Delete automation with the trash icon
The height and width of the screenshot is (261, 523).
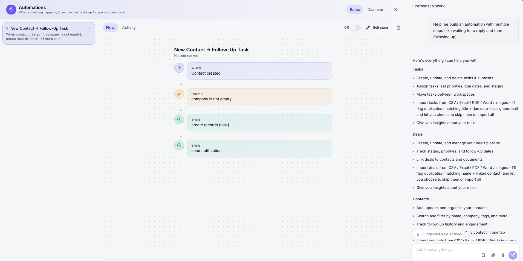click(x=398, y=28)
